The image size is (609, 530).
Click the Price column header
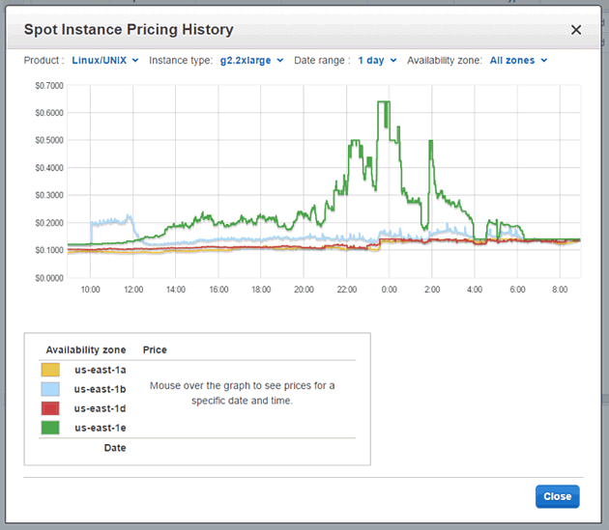155,350
